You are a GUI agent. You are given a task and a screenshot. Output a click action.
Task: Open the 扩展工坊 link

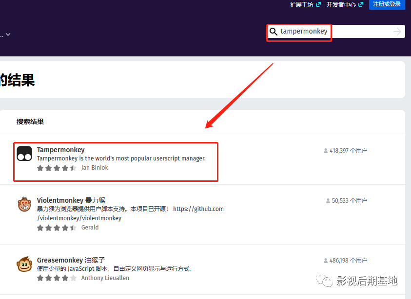tap(301, 5)
